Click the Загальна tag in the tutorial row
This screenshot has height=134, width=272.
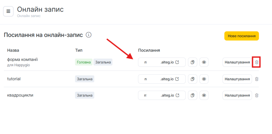pyautogui.click(x=85, y=79)
